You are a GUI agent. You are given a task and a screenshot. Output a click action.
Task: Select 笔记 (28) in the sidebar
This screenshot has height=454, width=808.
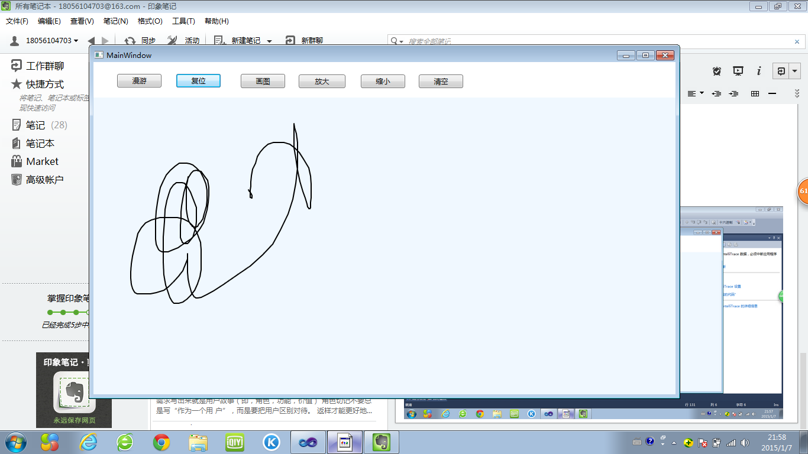[39, 125]
